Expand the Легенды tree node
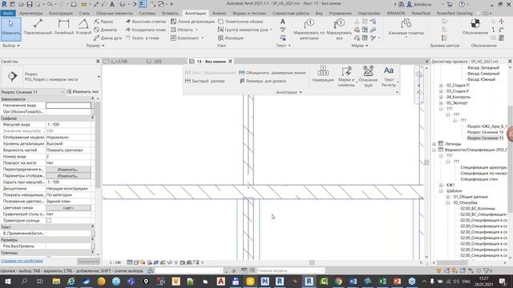 pyautogui.click(x=434, y=144)
